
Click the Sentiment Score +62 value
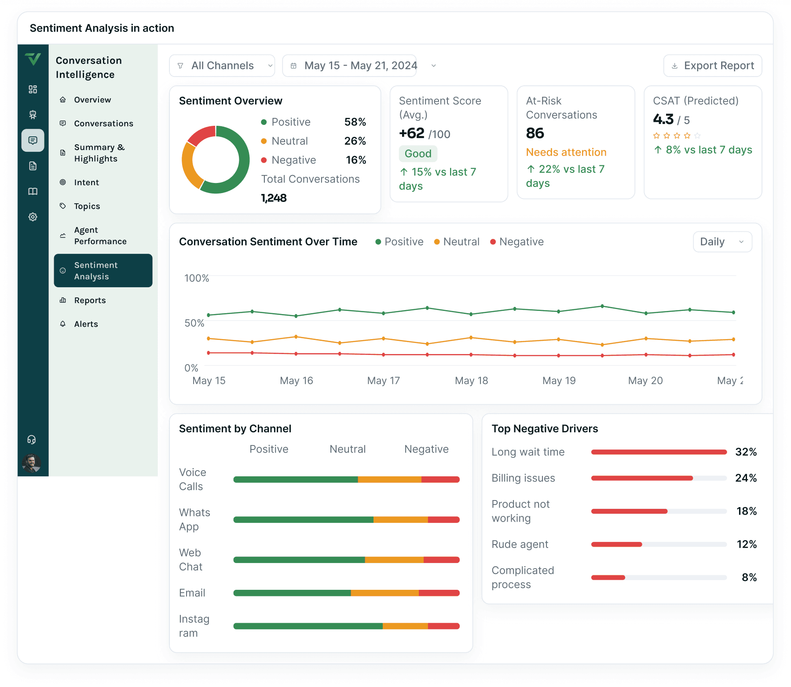[412, 133]
